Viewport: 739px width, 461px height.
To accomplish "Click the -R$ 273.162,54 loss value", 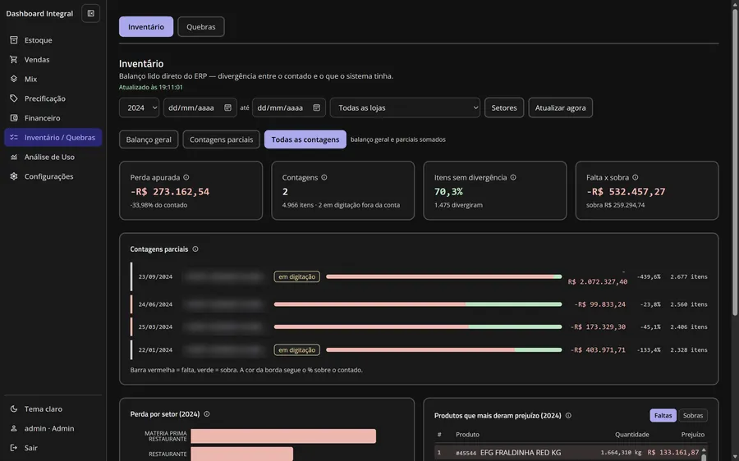I will pyautogui.click(x=170, y=192).
